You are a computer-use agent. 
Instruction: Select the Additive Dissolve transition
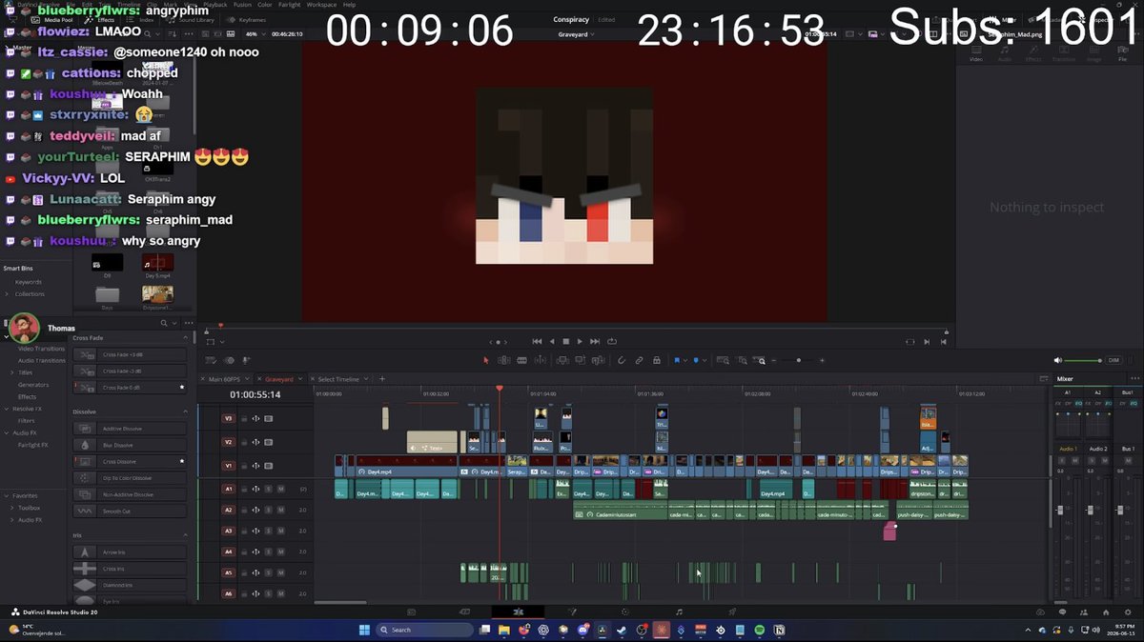tap(130, 429)
